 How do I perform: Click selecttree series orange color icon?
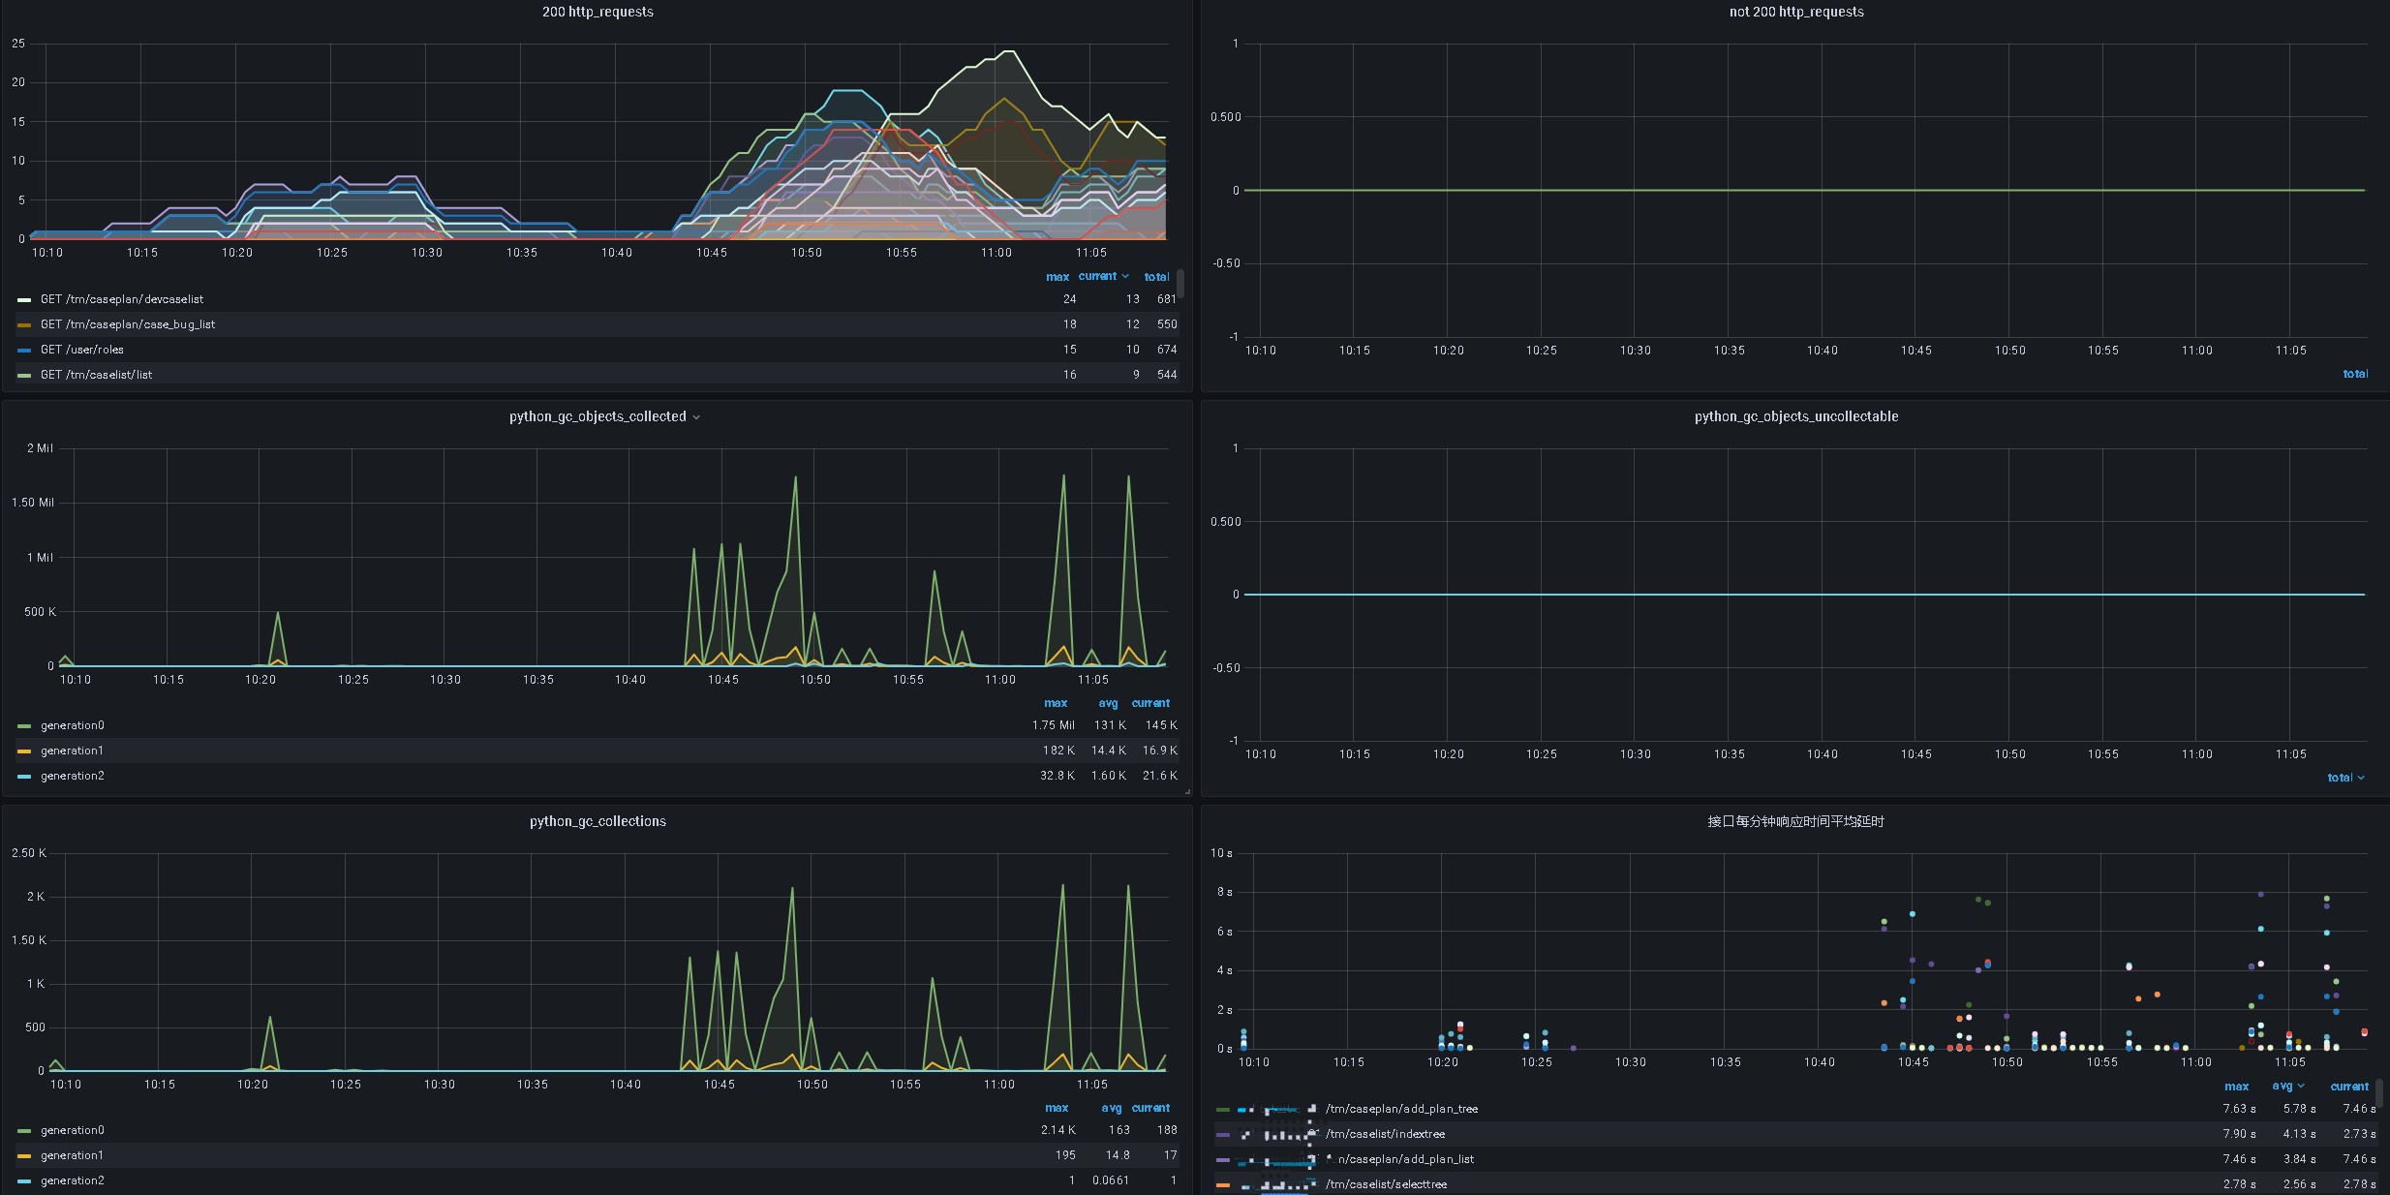(x=1223, y=1185)
